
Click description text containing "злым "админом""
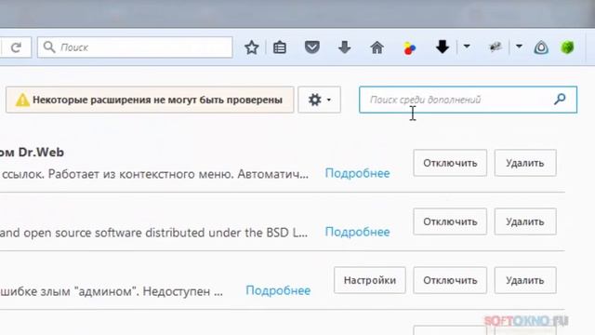click(112, 291)
